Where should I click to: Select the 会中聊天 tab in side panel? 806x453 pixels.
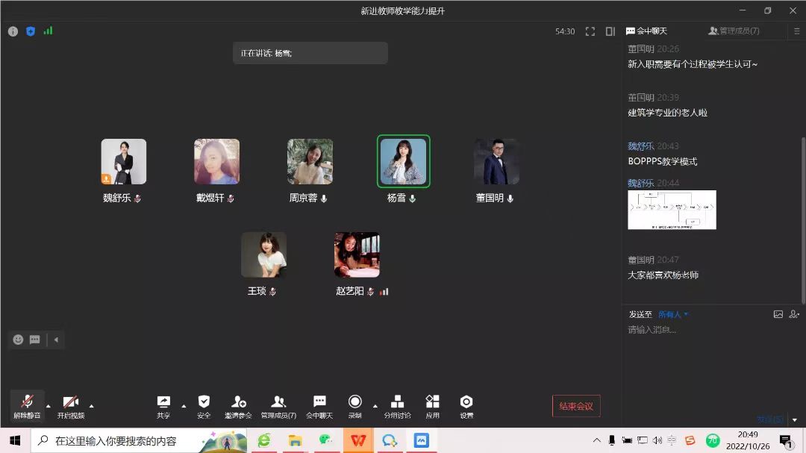647,31
